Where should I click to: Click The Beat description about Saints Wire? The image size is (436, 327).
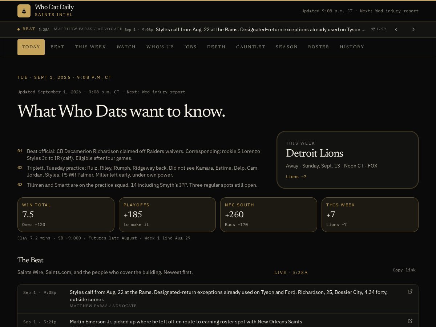point(105,272)
